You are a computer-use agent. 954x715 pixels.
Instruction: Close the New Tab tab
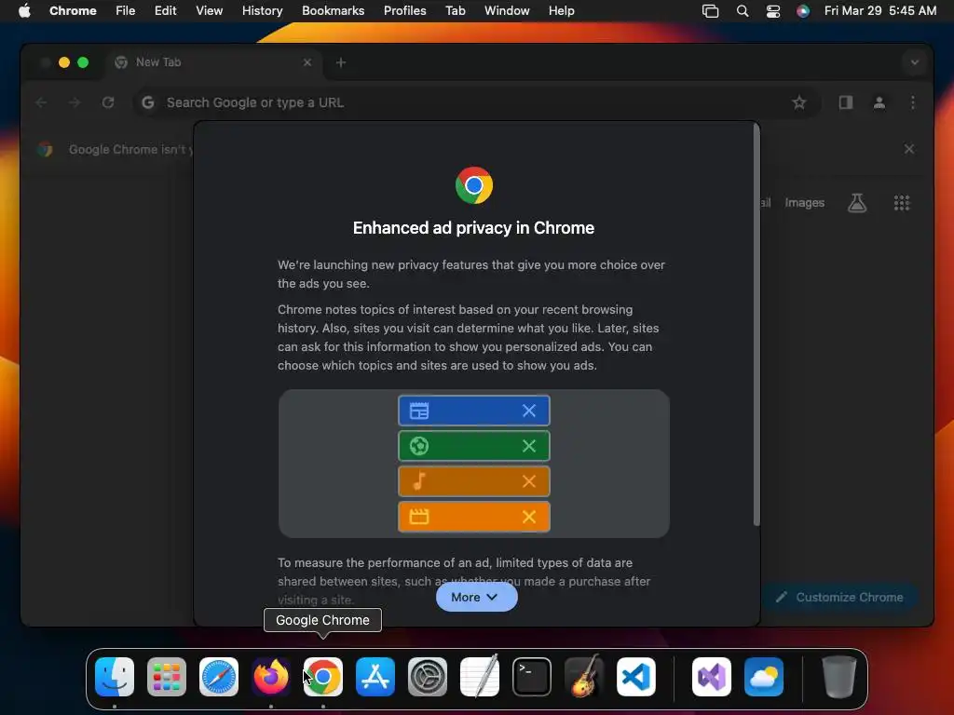[307, 62]
